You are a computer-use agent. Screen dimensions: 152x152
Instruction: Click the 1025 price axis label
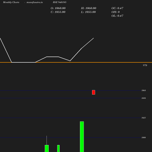pos(143,118)
